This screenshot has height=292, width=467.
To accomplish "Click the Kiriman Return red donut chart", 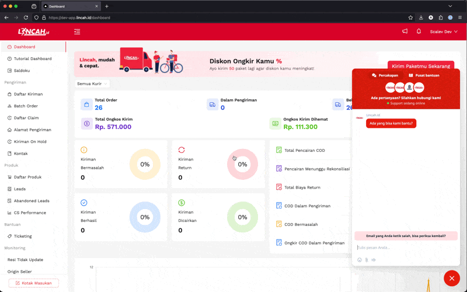I will coord(242,164).
